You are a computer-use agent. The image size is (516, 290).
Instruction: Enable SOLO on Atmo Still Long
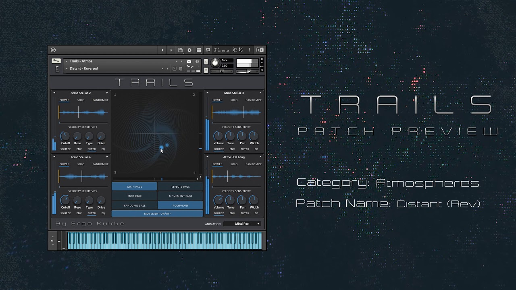[234, 164]
